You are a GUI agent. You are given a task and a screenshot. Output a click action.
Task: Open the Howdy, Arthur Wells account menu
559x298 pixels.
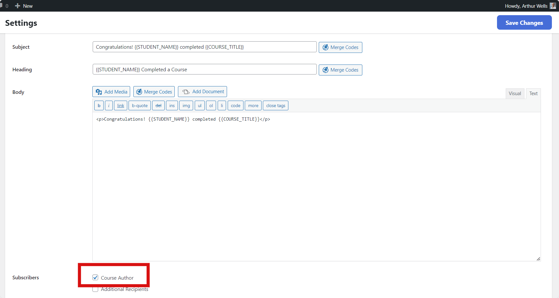pos(530,6)
